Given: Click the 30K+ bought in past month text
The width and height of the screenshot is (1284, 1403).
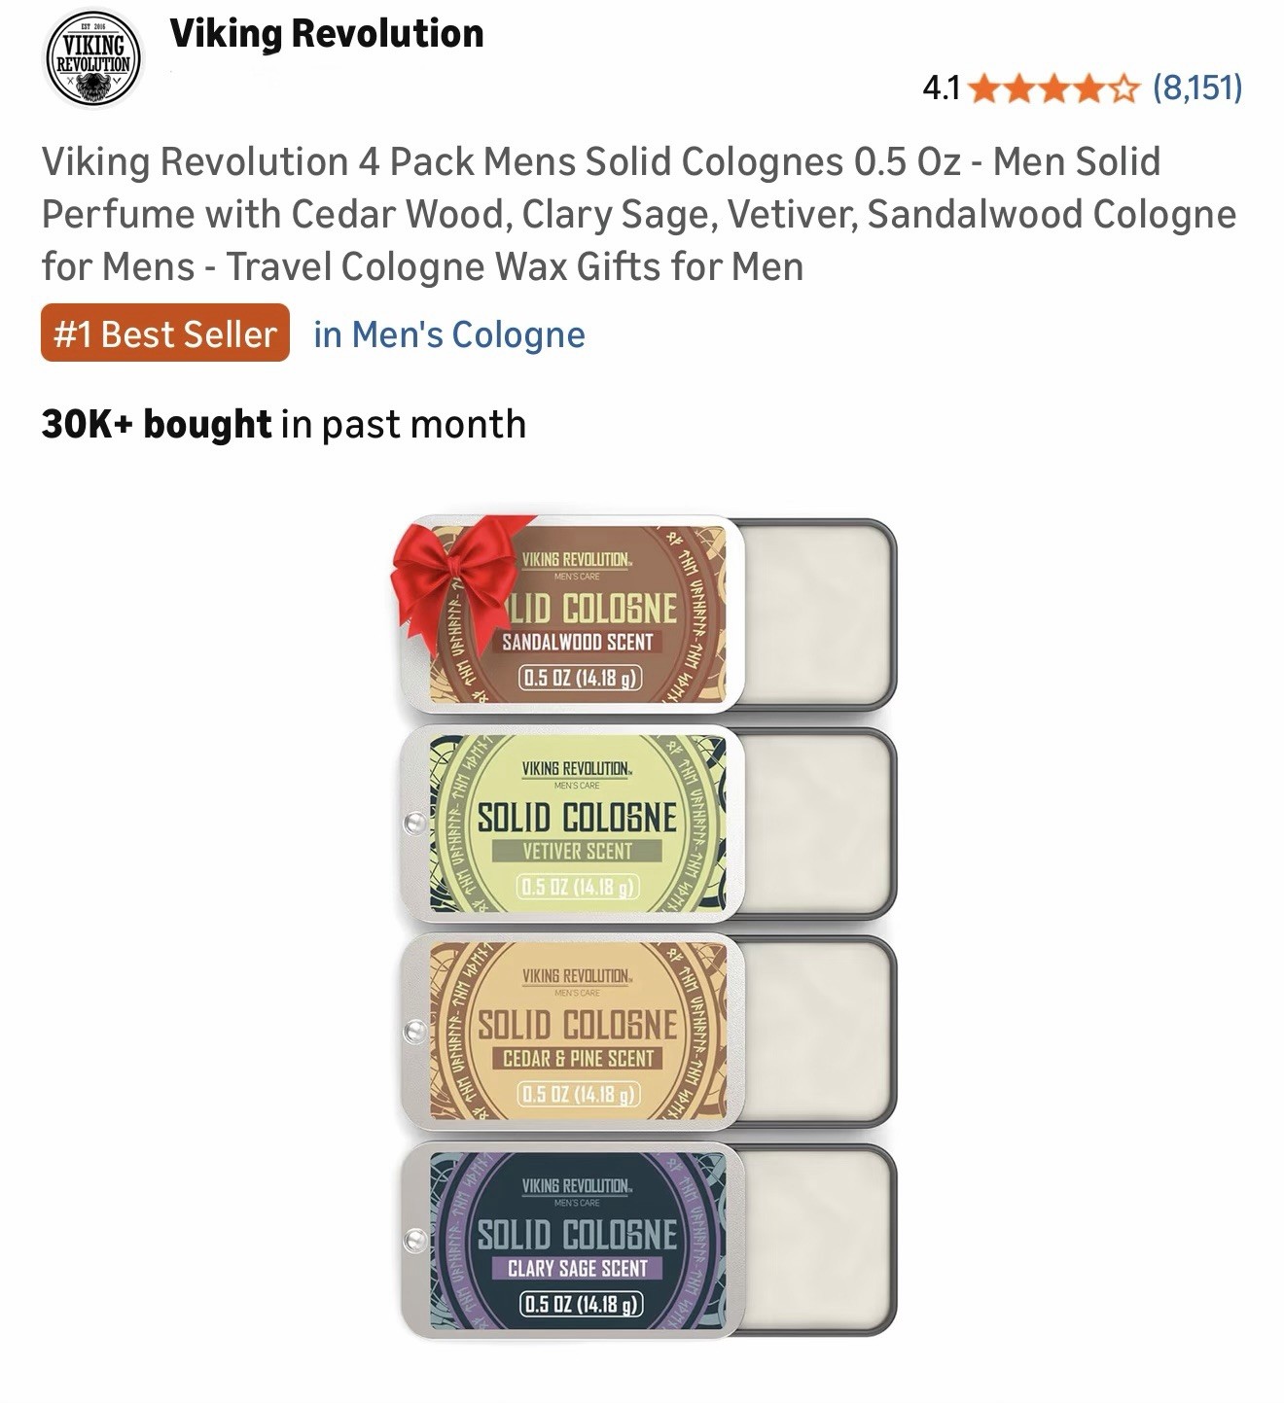Looking at the screenshot, I should (284, 424).
